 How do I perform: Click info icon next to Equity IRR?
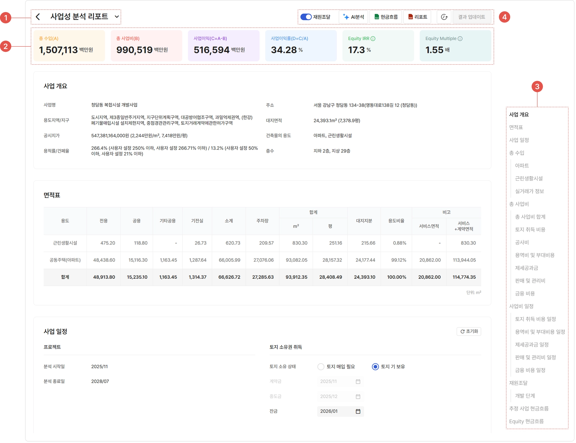(373, 39)
